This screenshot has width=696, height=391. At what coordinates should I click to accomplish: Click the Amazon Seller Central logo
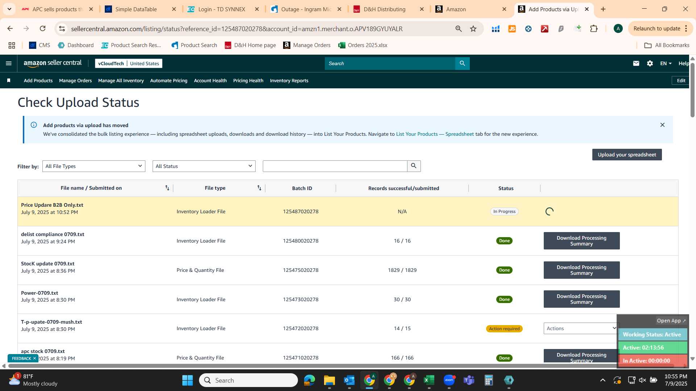(53, 63)
